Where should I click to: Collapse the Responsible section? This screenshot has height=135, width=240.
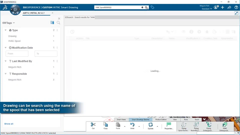[5, 74]
